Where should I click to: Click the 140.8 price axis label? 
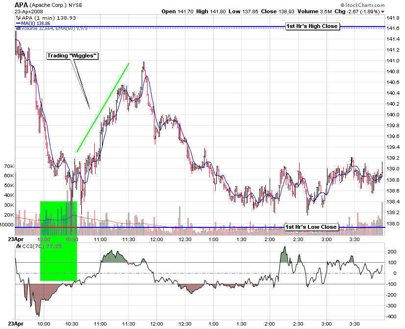pyautogui.click(x=393, y=72)
